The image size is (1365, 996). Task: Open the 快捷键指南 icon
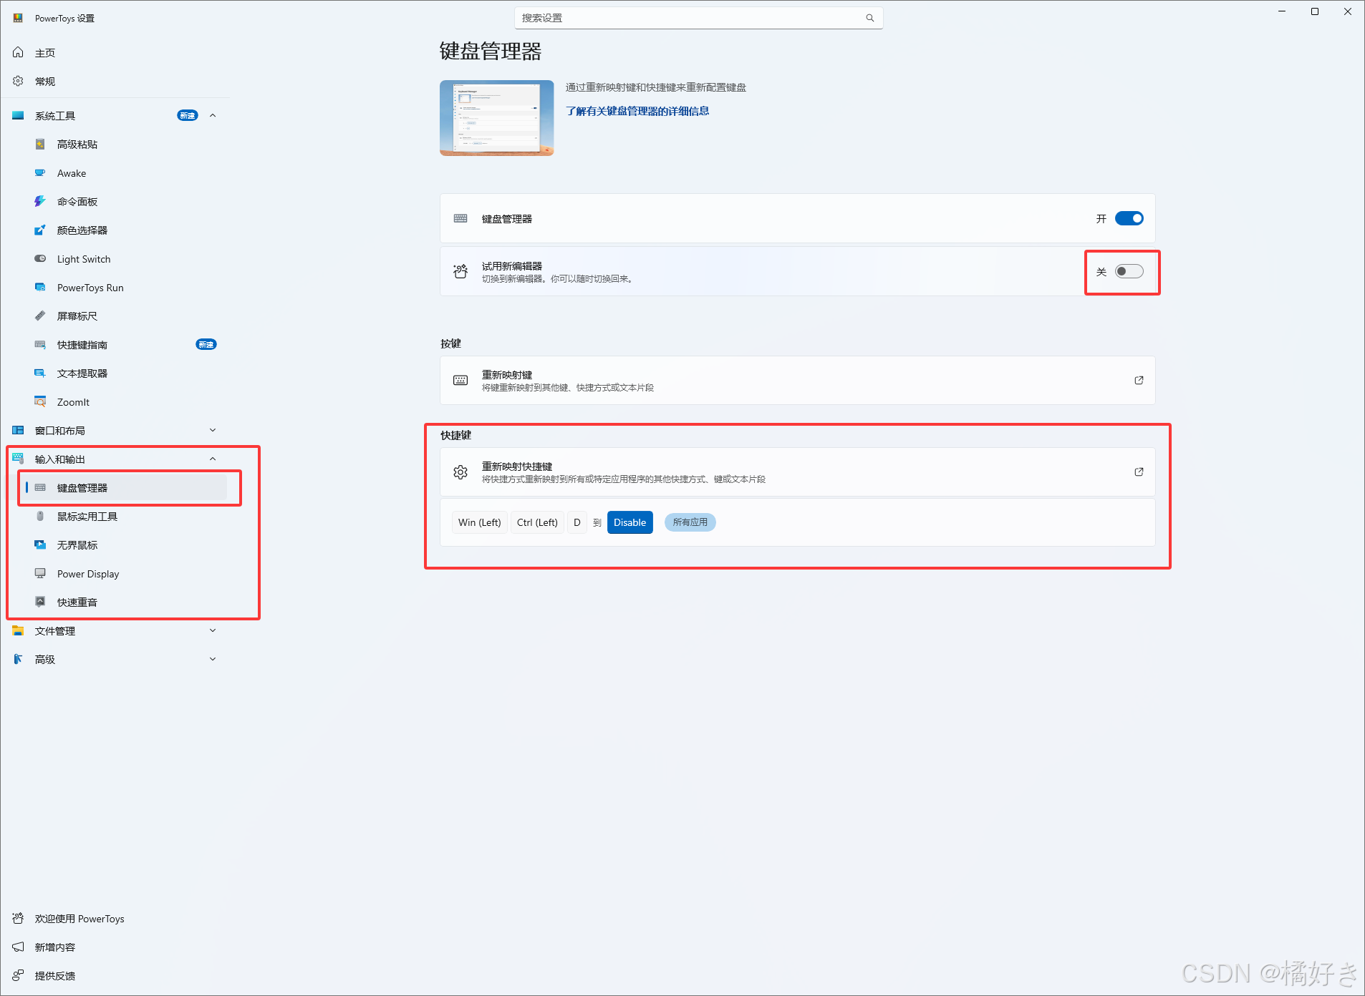[40, 344]
